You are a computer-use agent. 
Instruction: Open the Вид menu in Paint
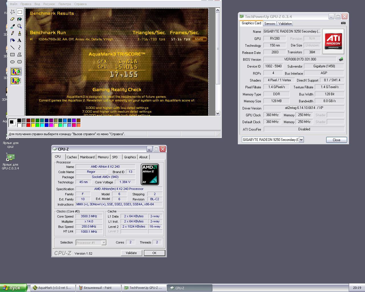point(37,4)
